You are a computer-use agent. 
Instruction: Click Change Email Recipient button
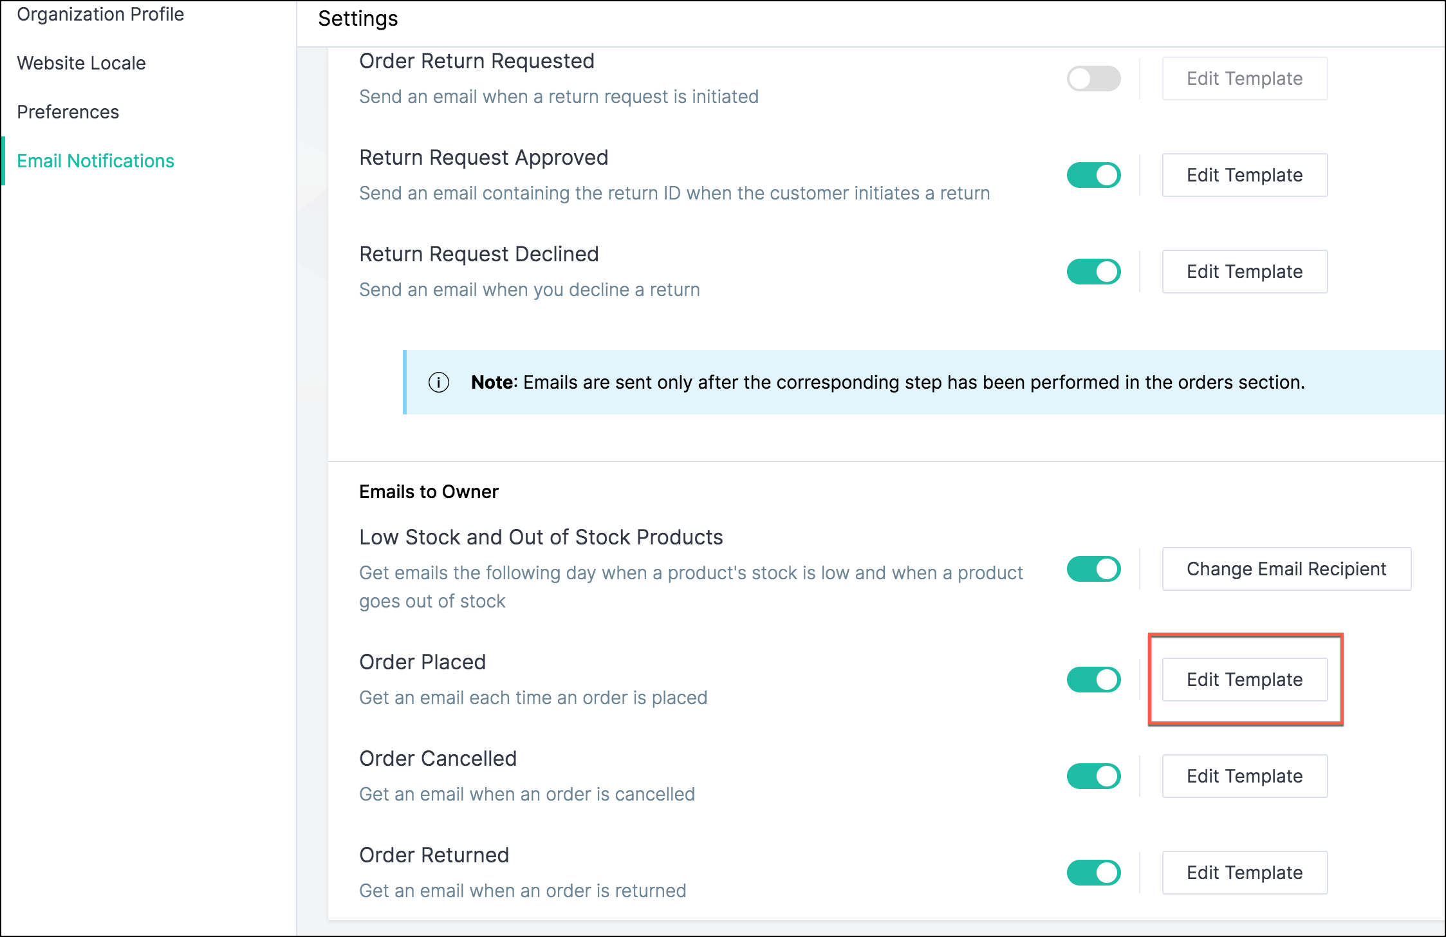click(1286, 569)
